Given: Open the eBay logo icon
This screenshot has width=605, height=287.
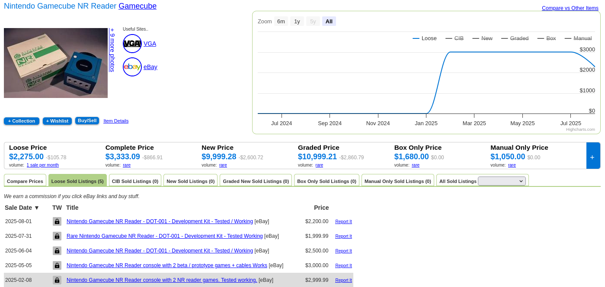Looking at the screenshot, I should coord(132,67).
